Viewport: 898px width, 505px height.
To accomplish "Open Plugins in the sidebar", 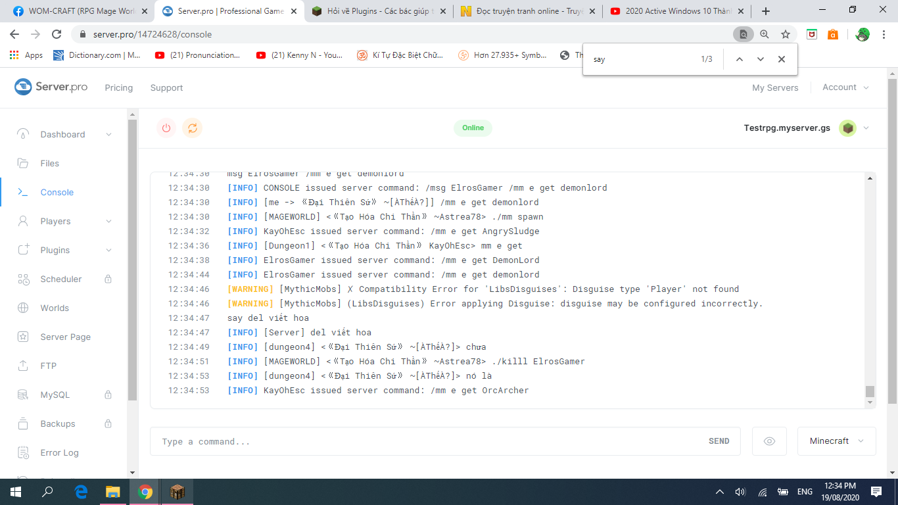I will point(55,250).
